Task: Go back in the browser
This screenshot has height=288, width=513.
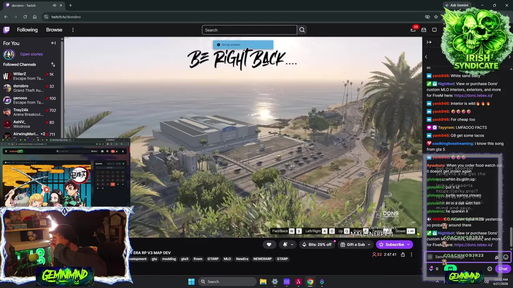Action: 6,17
